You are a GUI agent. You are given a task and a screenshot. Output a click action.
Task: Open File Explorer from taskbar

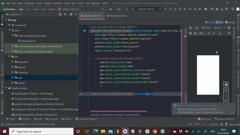[103, 131]
